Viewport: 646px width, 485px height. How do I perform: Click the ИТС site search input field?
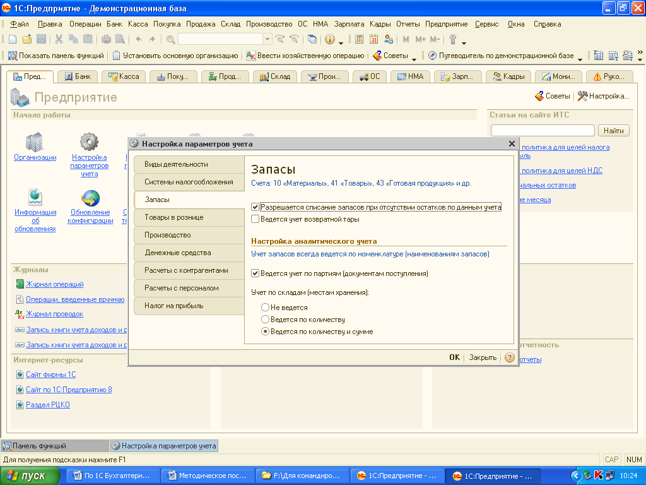pyautogui.click(x=543, y=131)
